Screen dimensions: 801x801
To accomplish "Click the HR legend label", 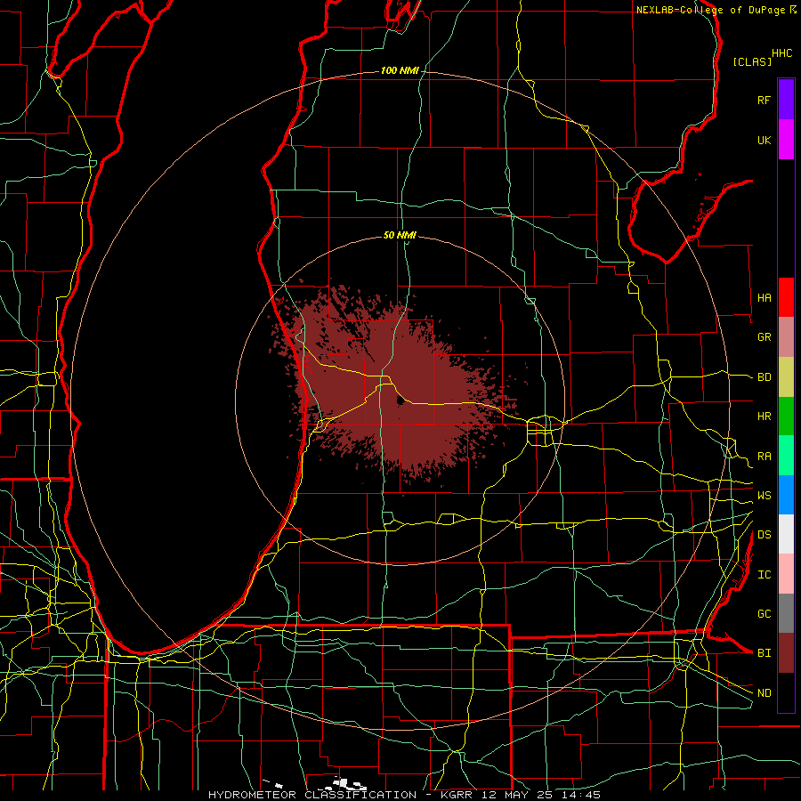I will [764, 417].
